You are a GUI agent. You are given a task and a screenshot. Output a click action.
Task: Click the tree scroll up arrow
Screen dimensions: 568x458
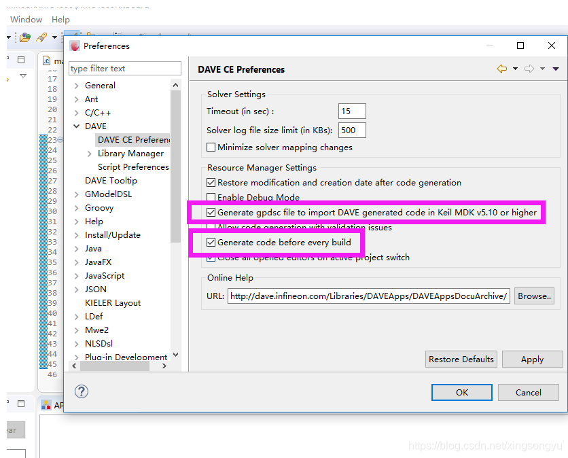click(176, 85)
